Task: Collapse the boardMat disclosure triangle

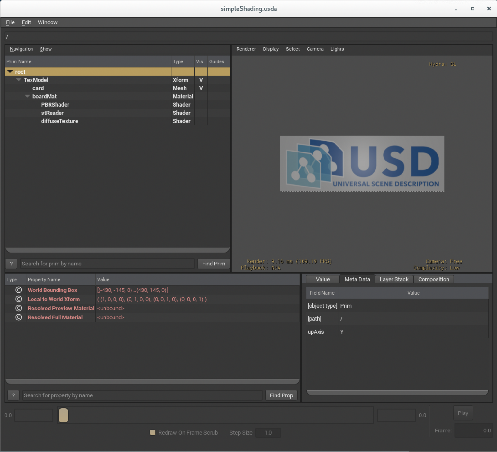Action: 27,96
